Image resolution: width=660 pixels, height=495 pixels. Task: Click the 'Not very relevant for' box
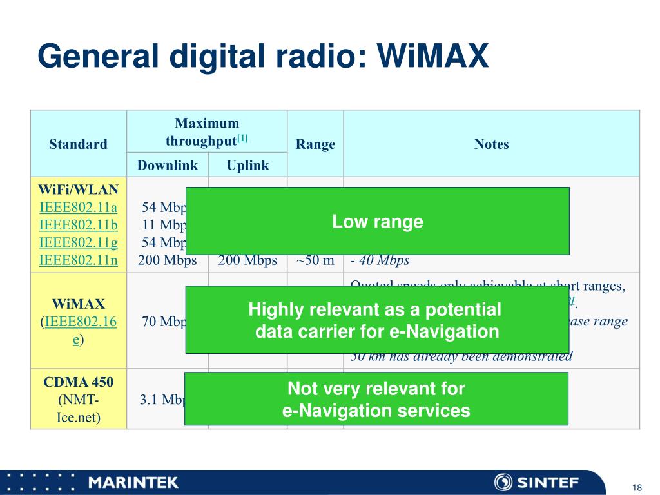click(376, 398)
